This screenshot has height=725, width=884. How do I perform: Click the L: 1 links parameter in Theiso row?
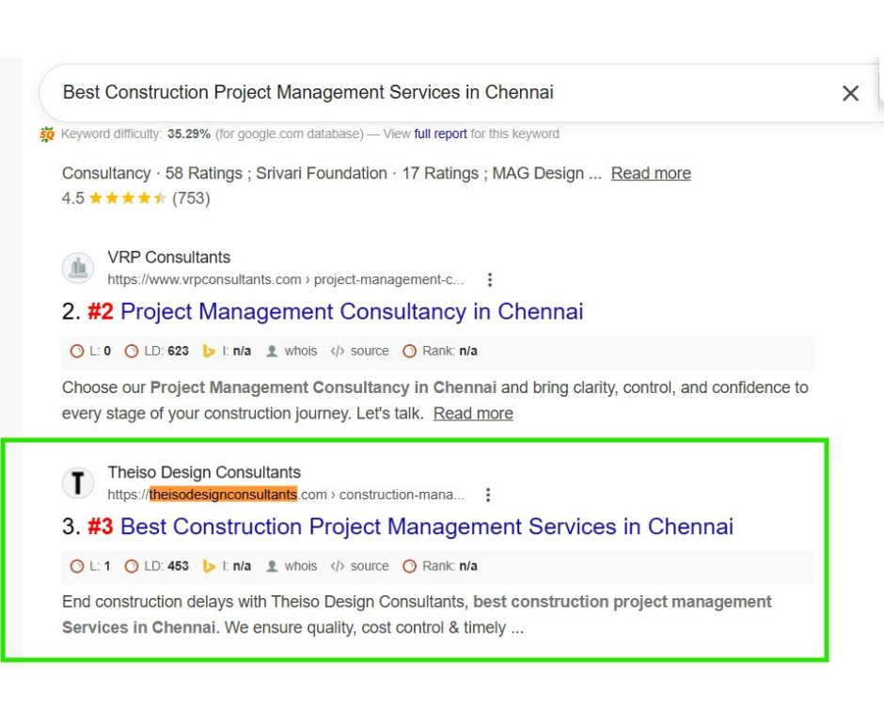pyautogui.click(x=91, y=566)
